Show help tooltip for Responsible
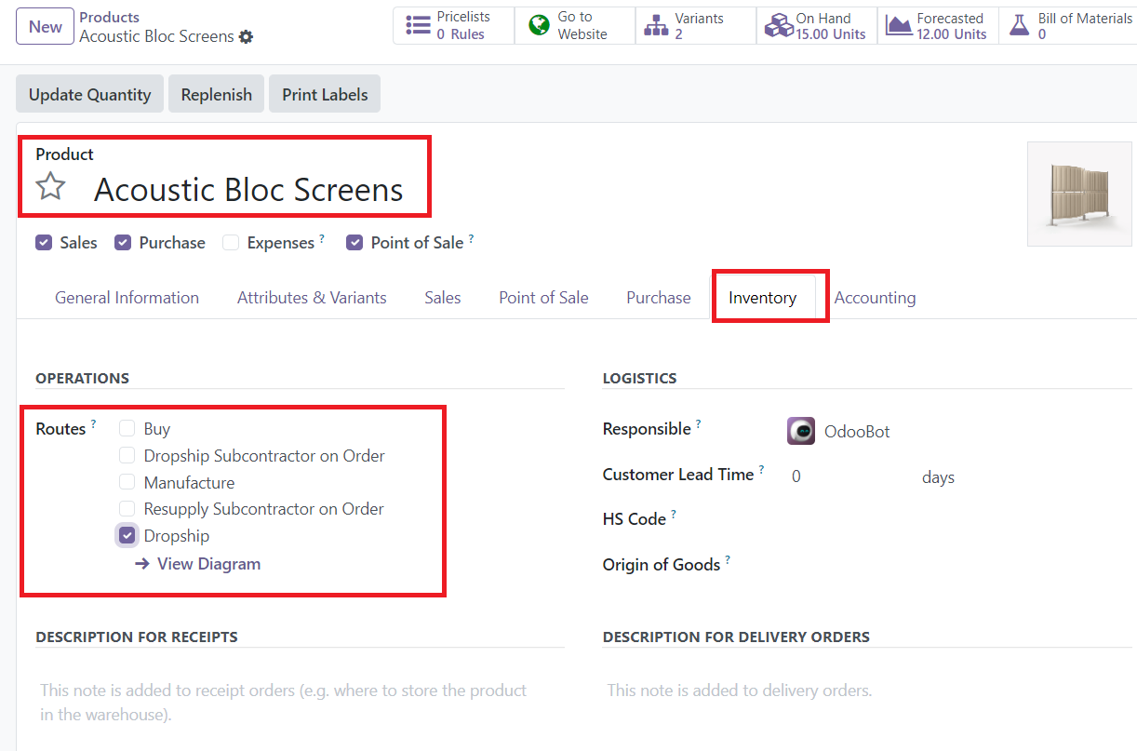Viewport: 1137px width, 751px height. (699, 424)
